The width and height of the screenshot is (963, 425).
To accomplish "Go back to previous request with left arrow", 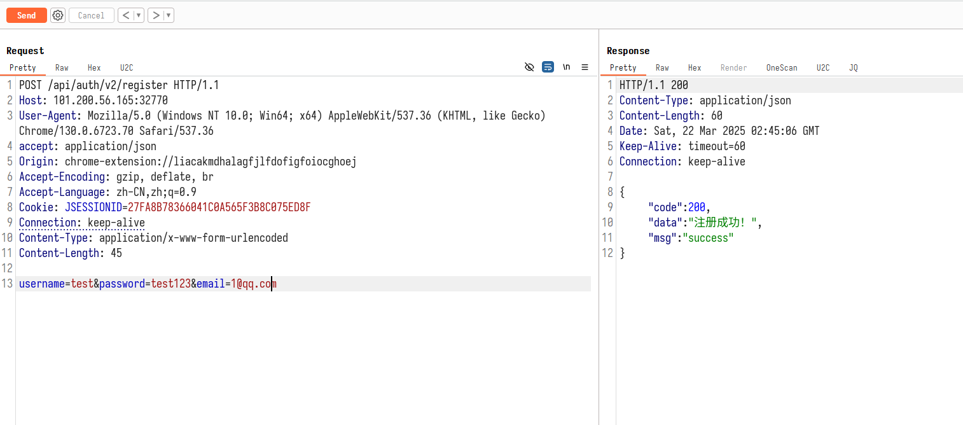I will [x=126, y=15].
